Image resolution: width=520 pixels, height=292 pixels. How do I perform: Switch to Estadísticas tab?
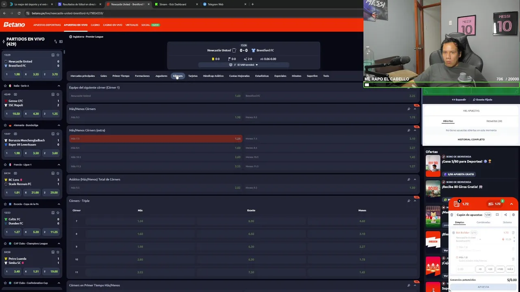tap(262, 76)
